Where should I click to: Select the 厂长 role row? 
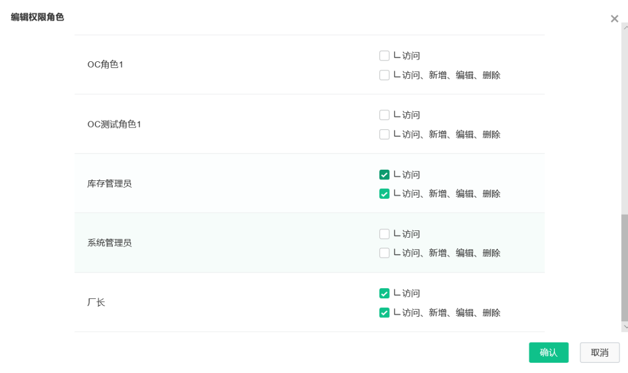tap(309, 302)
